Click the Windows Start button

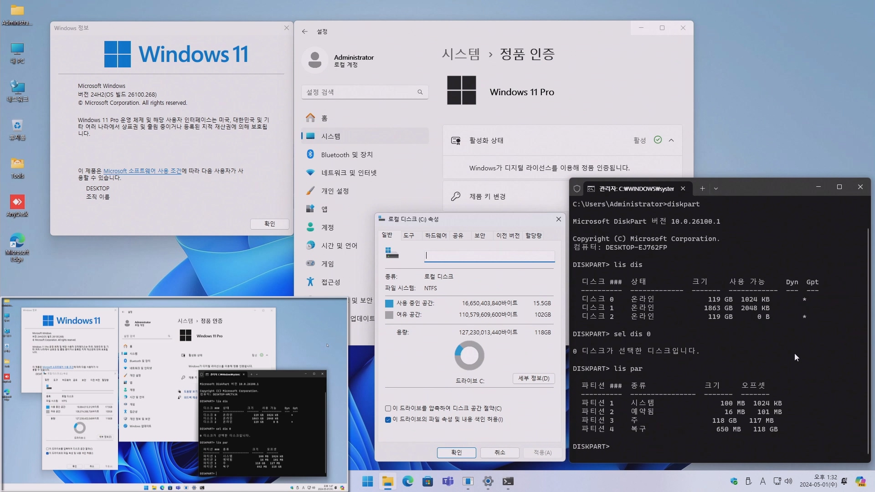[367, 481]
